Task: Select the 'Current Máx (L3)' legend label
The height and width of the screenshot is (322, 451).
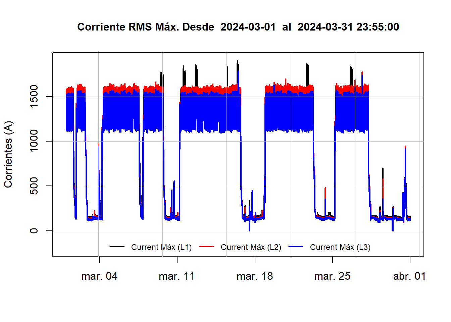Action: (x=340, y=247)
